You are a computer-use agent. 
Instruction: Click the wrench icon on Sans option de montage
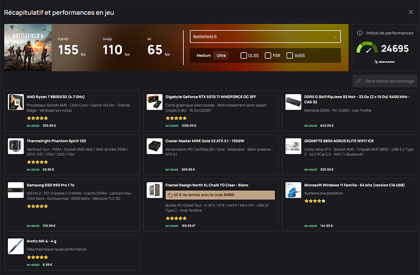359,81
